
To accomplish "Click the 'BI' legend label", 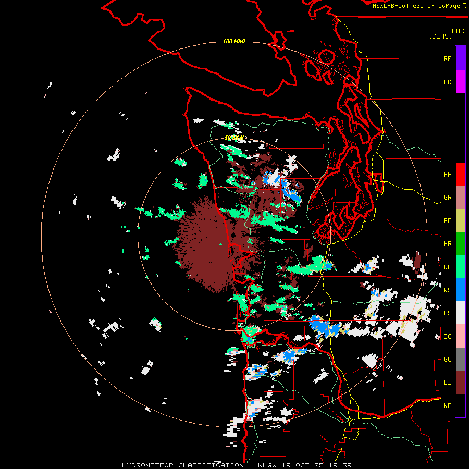I will click(x=447, y=382).
